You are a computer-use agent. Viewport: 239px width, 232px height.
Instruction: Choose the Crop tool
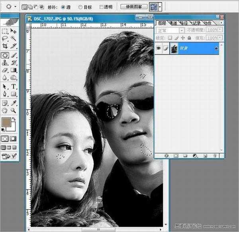coord(5,47)
